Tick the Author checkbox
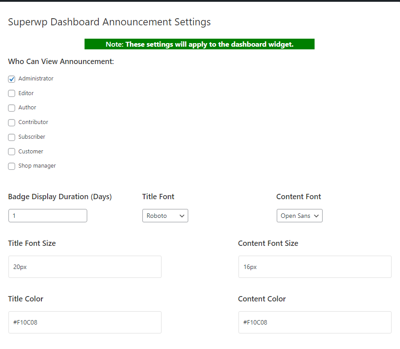Image resolution: width=400 pixels, height=349 pixels. click(x=12, y=108)
